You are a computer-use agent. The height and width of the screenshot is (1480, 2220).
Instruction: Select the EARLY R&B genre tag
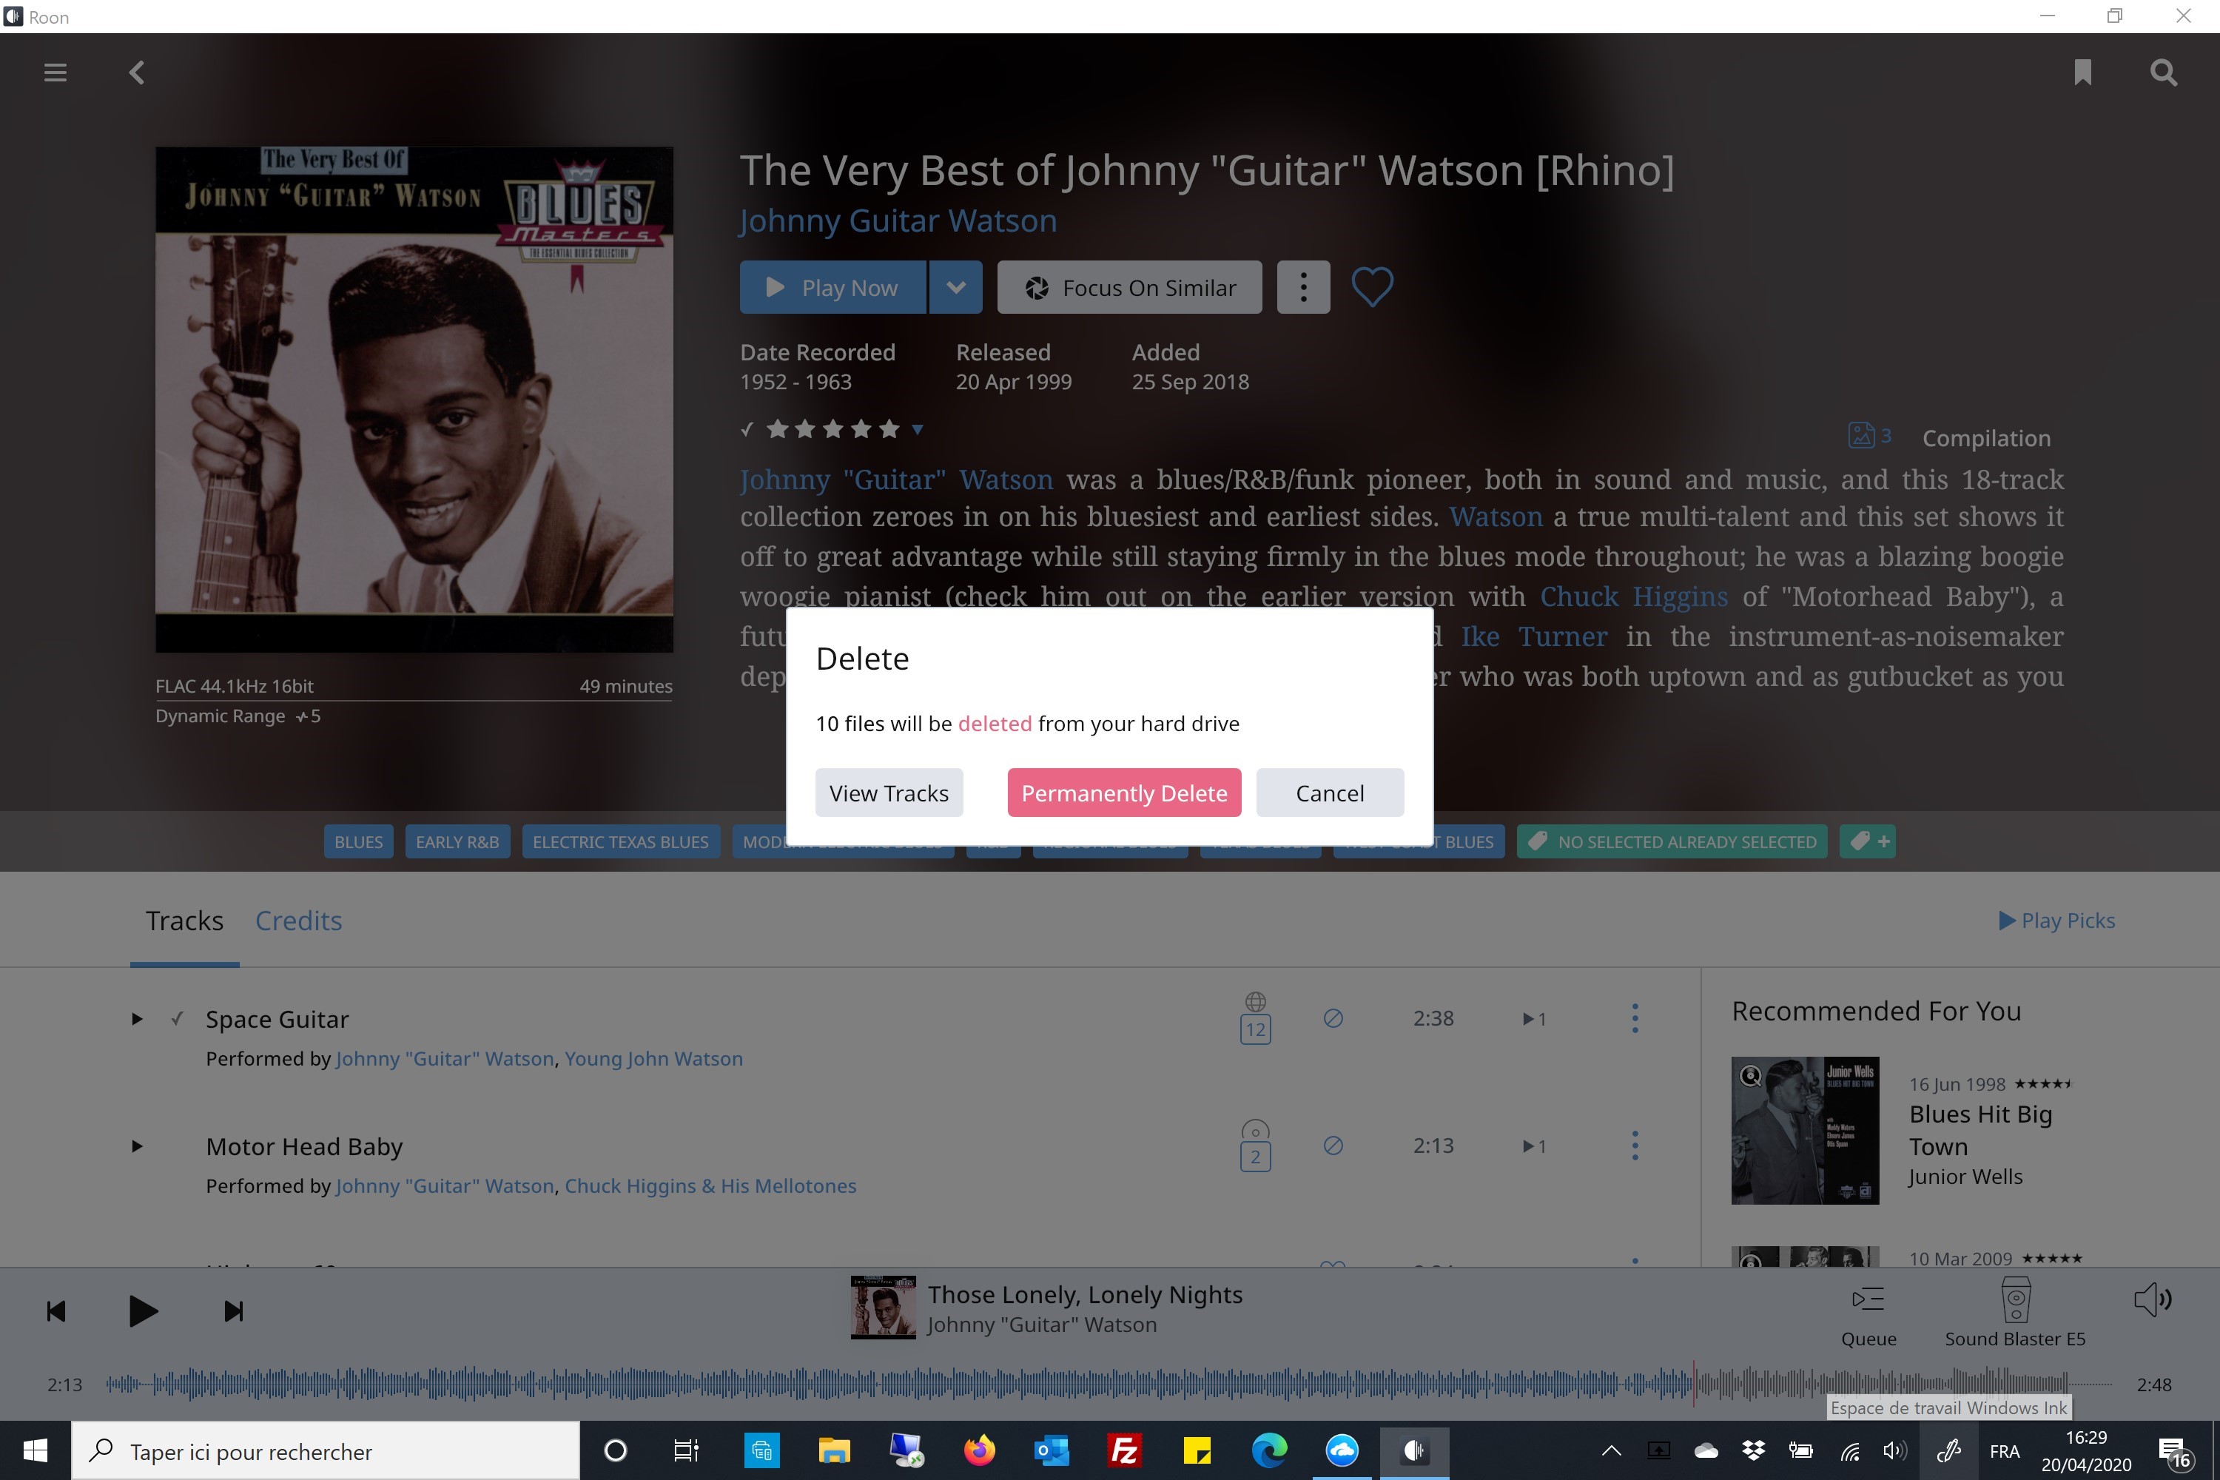point(457,841)
